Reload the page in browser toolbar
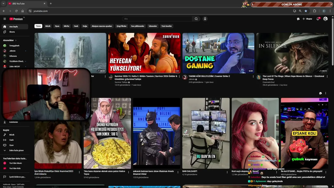The image size is (334, 188). (16, 11)
